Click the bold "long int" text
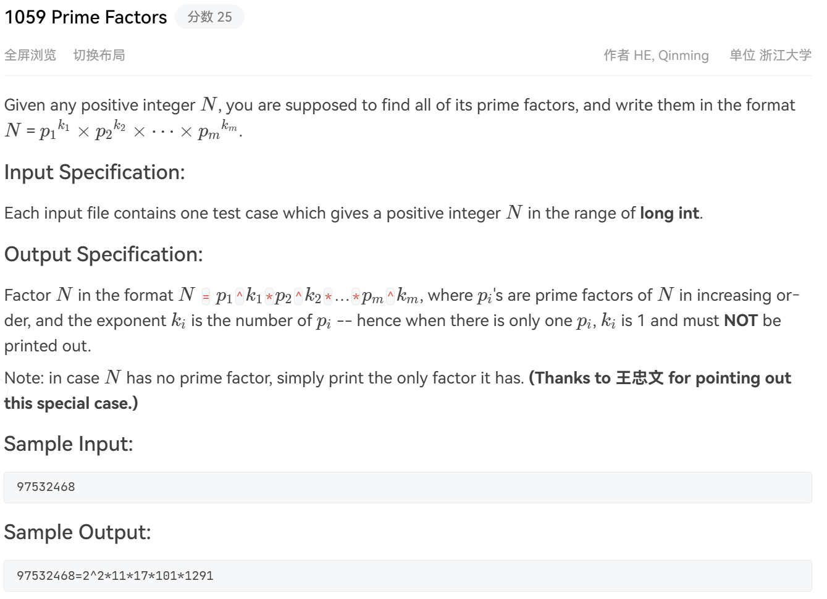Viewport: 827px width, 599px height. click(670, 213)
